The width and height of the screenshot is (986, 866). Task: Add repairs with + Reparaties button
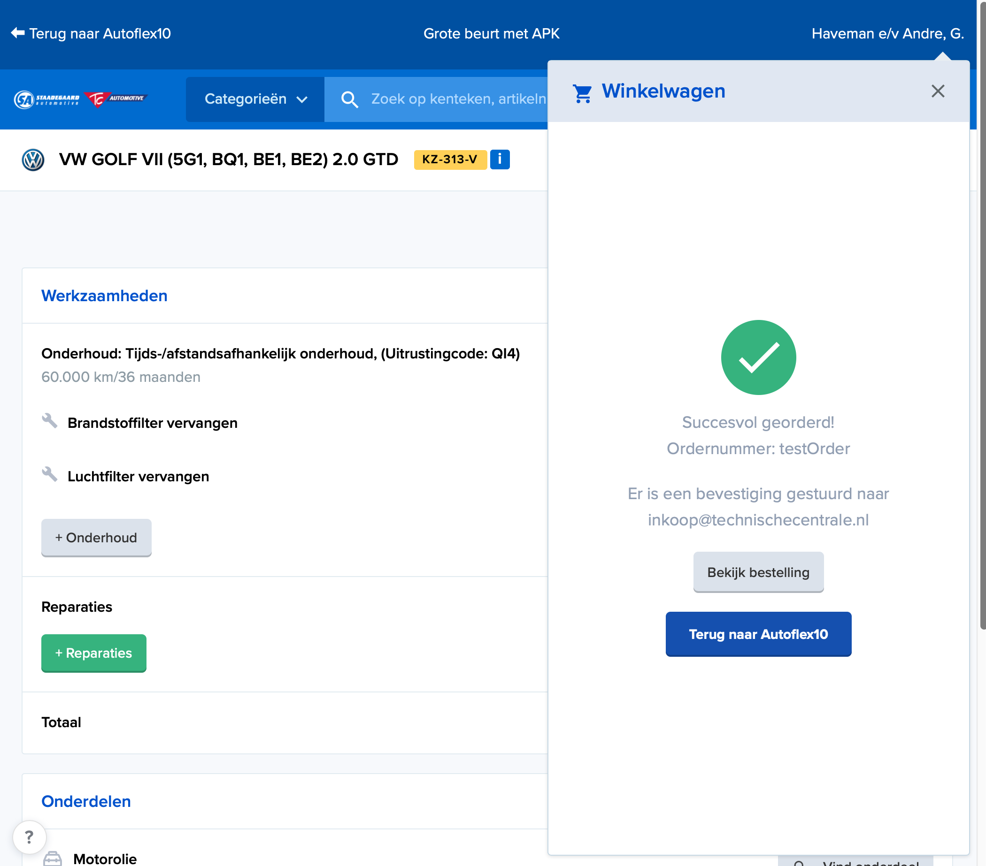[93, 653]
